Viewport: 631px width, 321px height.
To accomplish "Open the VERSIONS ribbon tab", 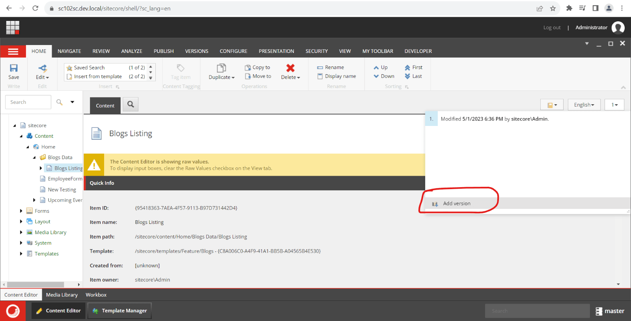I will tap(197, 51).
